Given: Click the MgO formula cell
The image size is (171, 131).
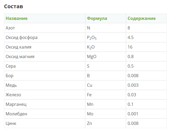Looking at the screenshot, I should 91,56.
